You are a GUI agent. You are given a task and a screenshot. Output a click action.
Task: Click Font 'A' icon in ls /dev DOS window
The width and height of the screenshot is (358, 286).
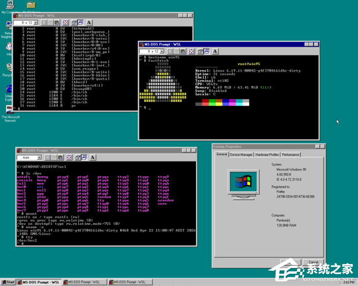(x=93, y=157)
